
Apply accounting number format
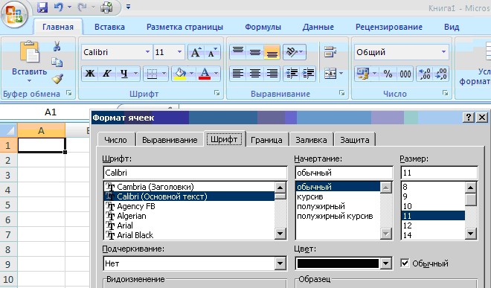[363, 74]
